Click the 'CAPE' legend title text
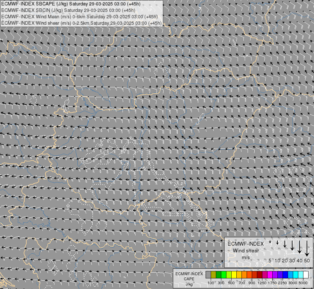The height and width of the screenshot is (289, 314). [x=189, y=279]
